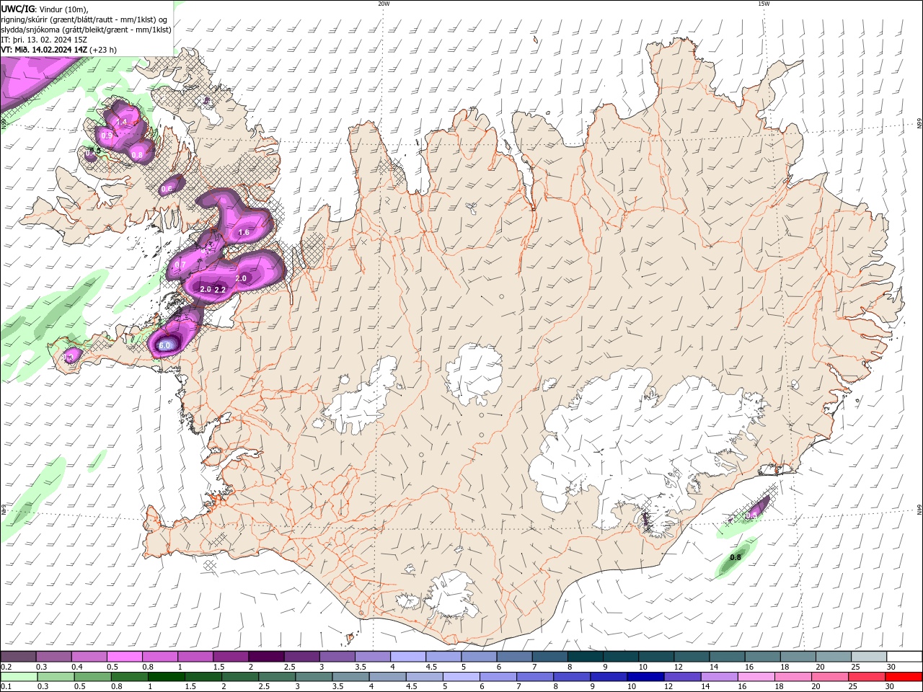Click the "0.6" value on the small purple patch

click(167, 189)
